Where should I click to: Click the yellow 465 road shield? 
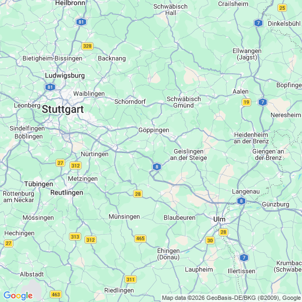pos(140,238)
